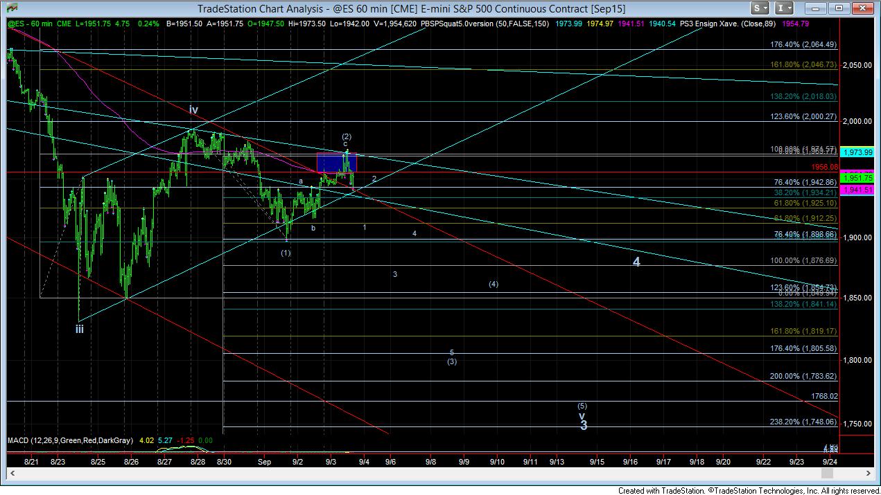Select the 'iv' wave label
Viewport: 881px width, 495px height.
[194, 109]
